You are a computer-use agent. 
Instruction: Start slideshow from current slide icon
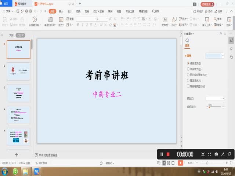click(x=35, y=19)
